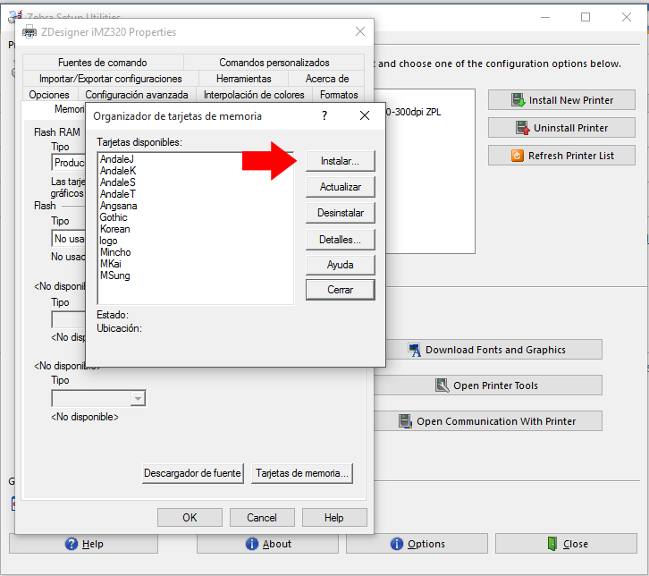Viewport: 649px width, 576px height.
Task: Close the ZDesigner iMZ320 Properties window
Action: 360,31
